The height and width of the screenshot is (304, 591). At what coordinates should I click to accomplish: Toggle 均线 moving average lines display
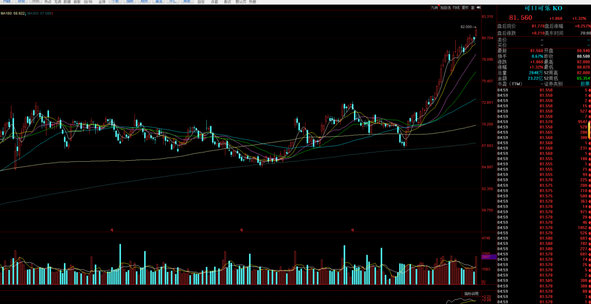pyautogui.click(x=456, y=8)
